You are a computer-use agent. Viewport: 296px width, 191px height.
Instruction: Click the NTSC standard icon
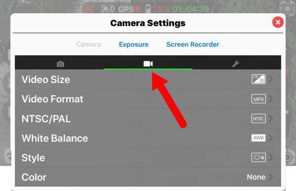tap(259, 119)
